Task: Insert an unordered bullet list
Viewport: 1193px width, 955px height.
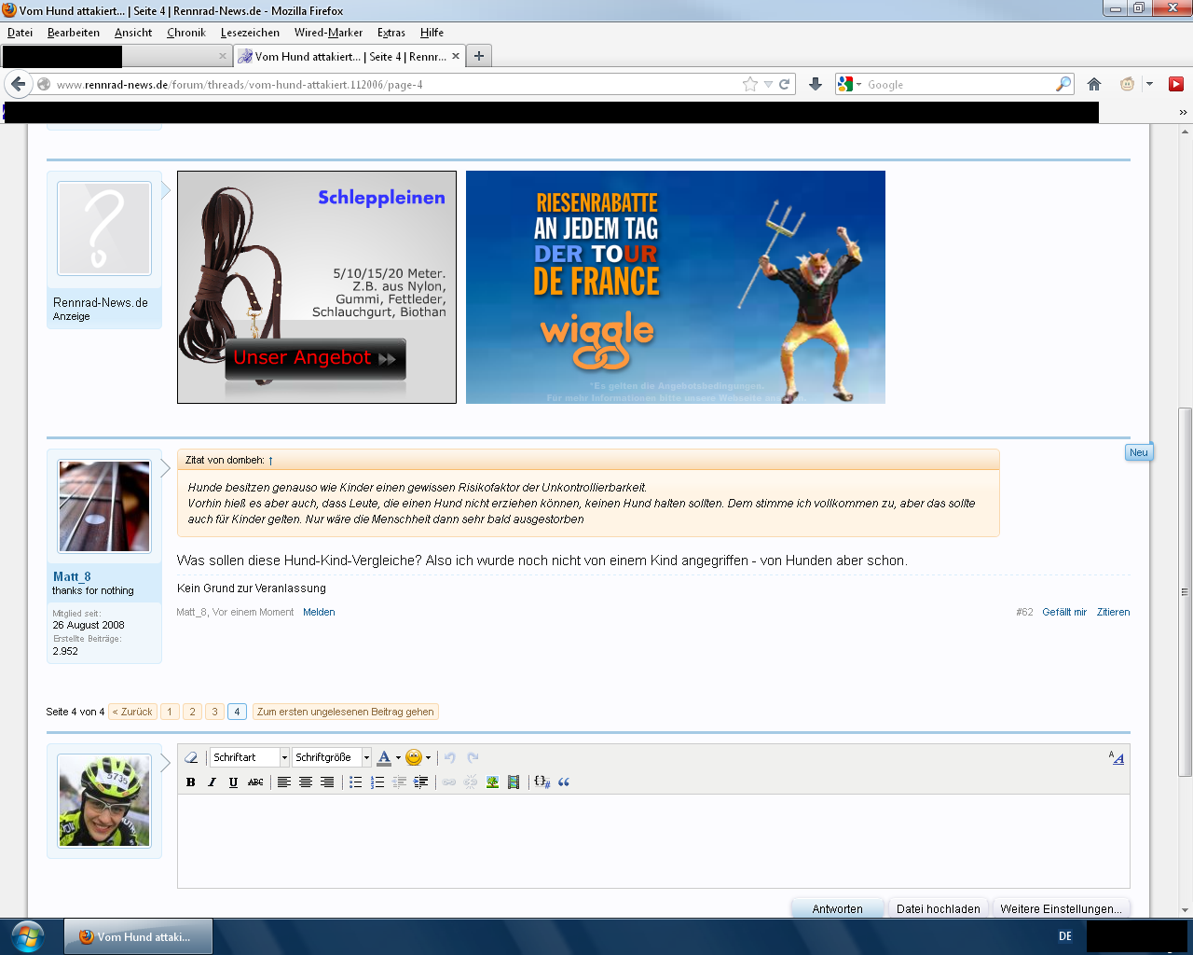Action: pyautogui.click(x=355, y=782)
